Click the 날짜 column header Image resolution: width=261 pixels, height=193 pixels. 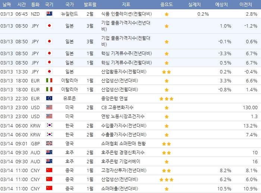click(7, 4)
